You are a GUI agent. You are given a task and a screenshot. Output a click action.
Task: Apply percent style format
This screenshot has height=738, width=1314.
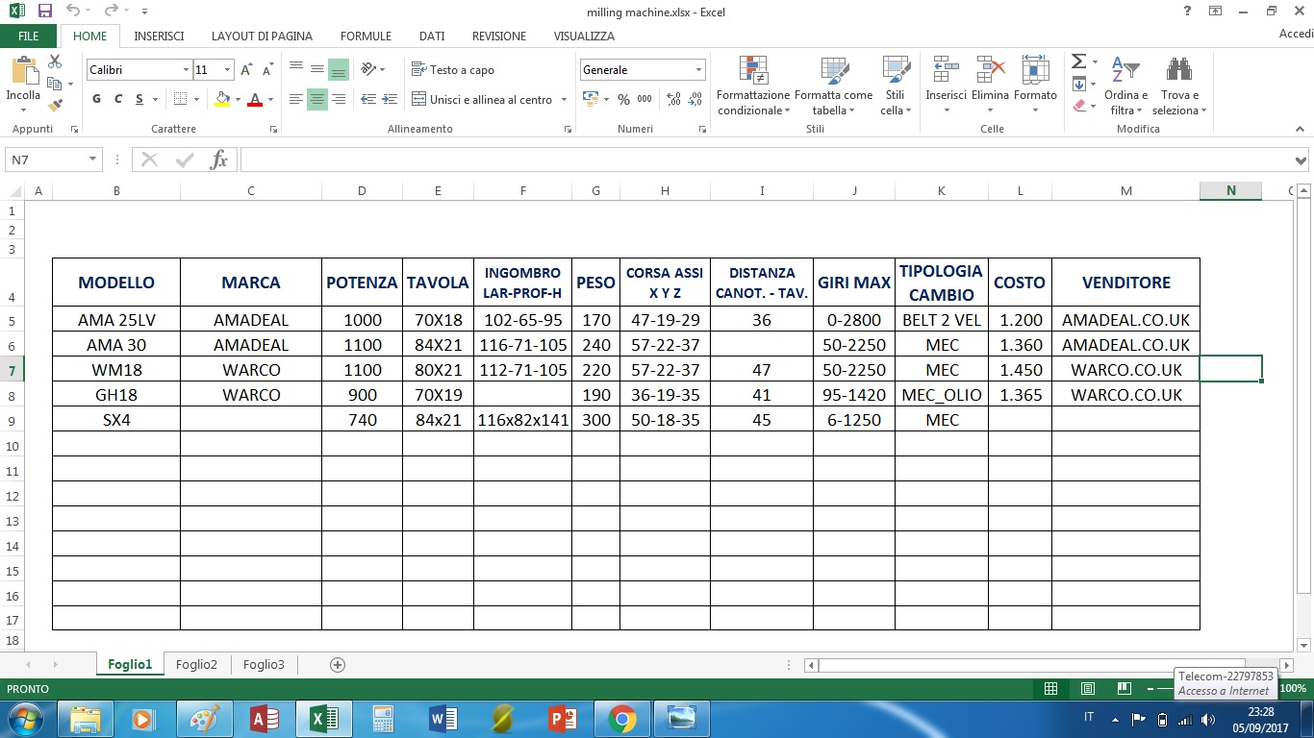tap(623, 99)
